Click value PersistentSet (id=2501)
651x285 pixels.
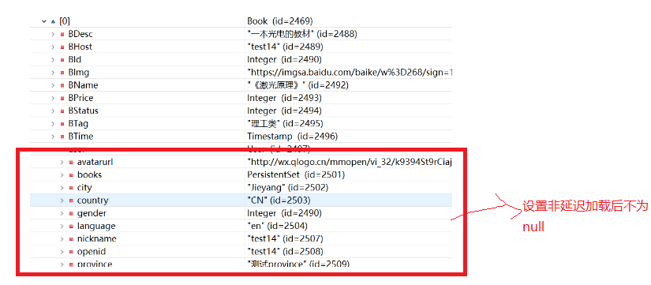point(296,175)
